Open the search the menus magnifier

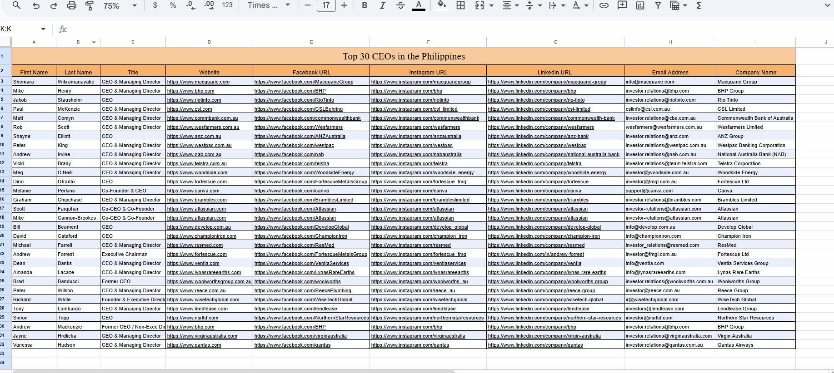(x=16, y=5)
